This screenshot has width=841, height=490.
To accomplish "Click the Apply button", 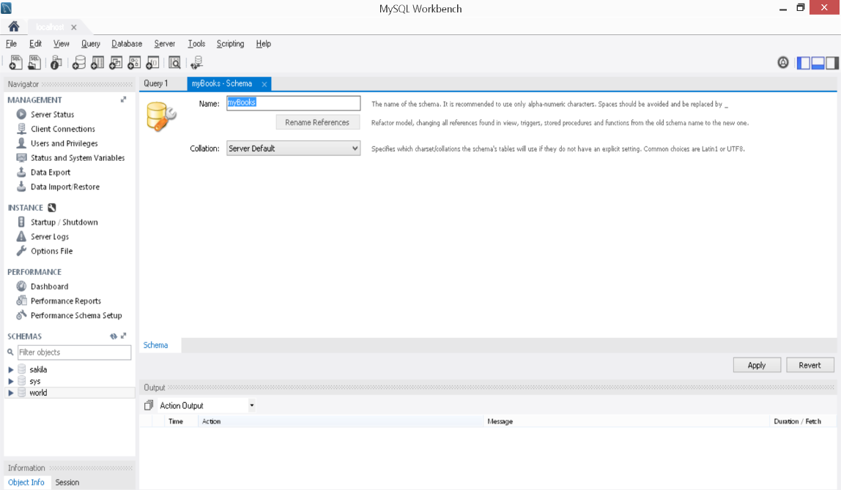I will 757,365.
